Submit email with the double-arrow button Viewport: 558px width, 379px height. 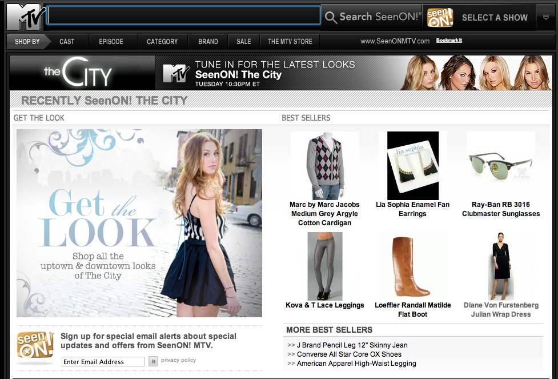point(154,361)
